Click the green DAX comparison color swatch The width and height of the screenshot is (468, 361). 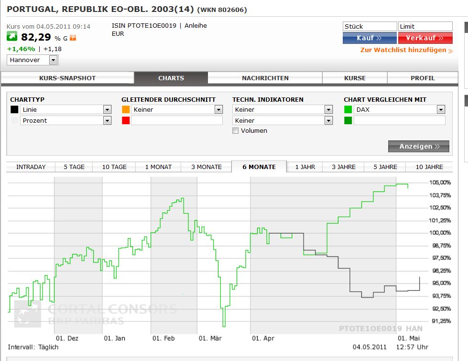[348, 109]
